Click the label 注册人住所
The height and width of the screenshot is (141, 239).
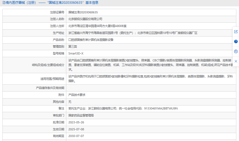click(57, 26)
